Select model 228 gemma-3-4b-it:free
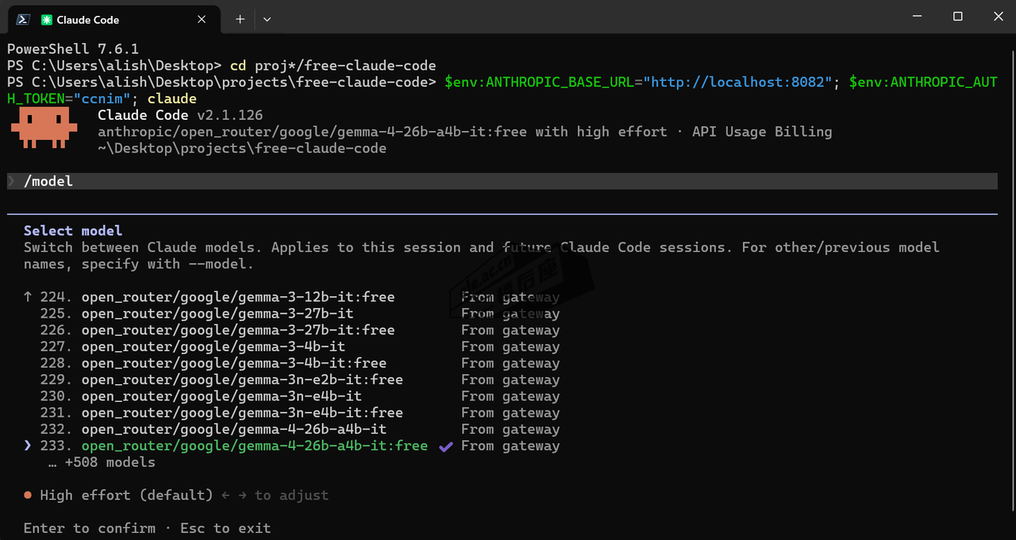 [234, 363]
